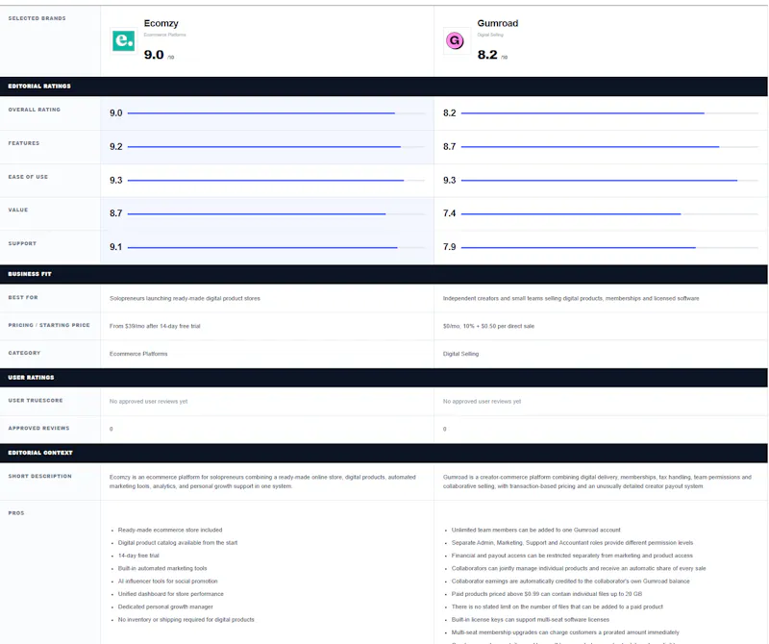This screenshot has height=644, width=769.
Task: Click '14-day free trial' pro item
Action: [138, 556]
